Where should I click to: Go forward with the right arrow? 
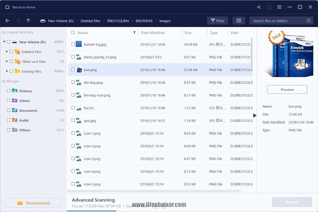tap(18, 21)
